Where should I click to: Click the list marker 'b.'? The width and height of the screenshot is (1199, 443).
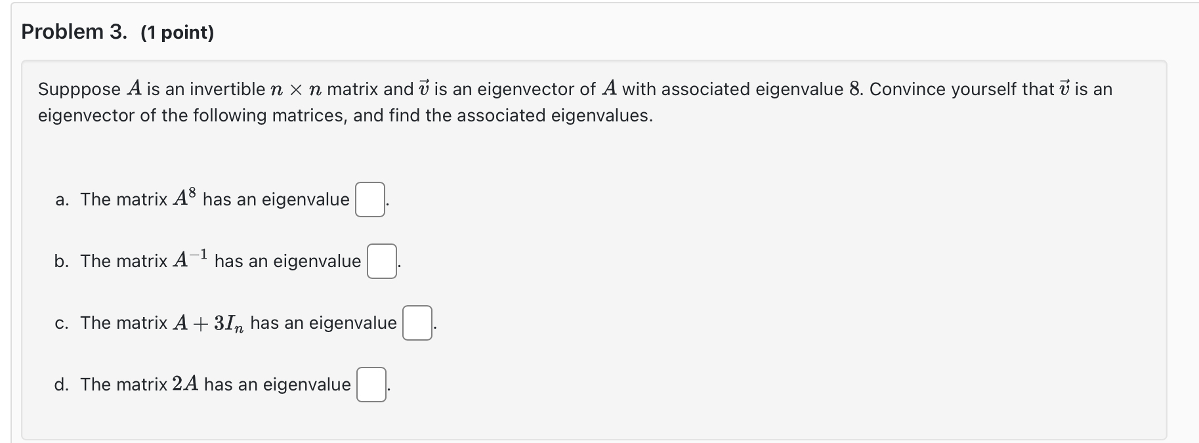point(62,261)
